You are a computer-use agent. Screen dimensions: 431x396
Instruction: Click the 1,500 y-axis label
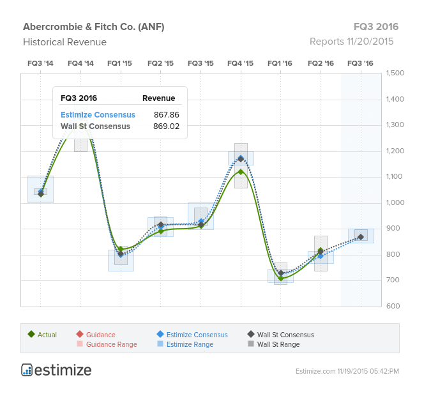click(395, 73)
